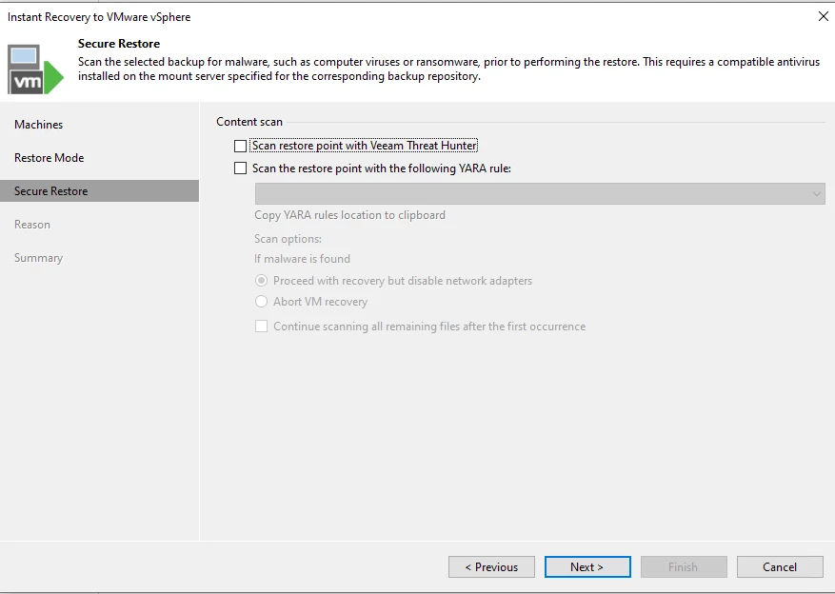Image resolution: width=835 pixels, height=594 pixels.
Task: Click the Instant Recovery title bar
Action: (381, 16)
